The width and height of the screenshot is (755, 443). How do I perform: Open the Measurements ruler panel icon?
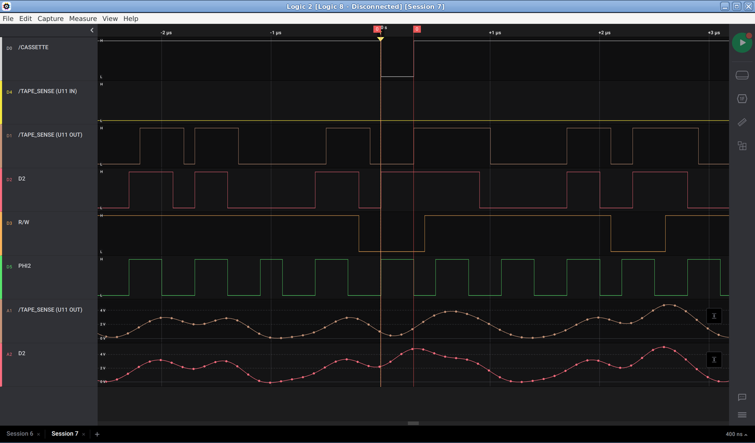[742, 123]
